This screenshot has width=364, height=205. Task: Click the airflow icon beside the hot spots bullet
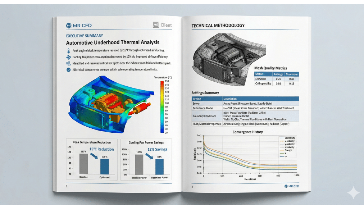click(x=68, y=63)
